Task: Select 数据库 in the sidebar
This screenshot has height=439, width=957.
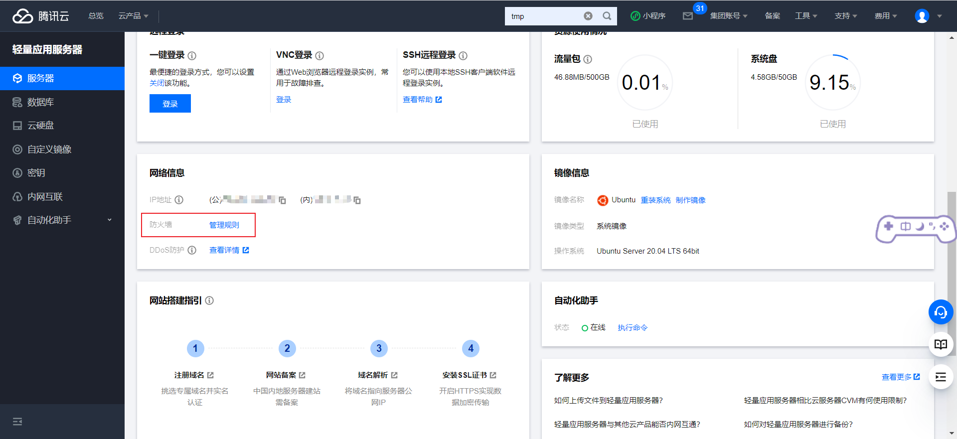Action: tap(62, 102)
